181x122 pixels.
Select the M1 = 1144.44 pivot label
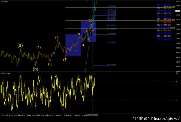pyautogui.click(x=164, y=30)
